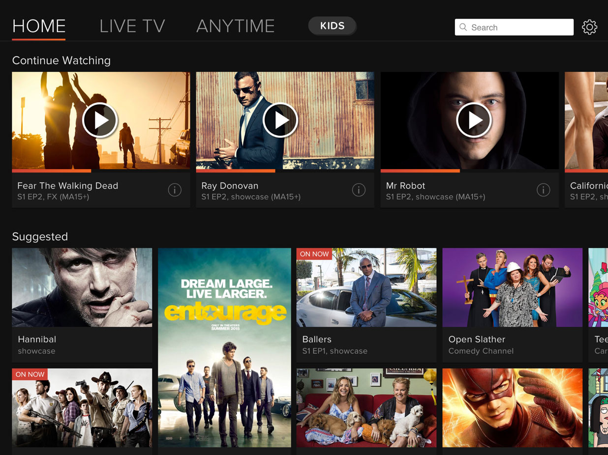Image resolution: width=608 pixels, height=455 pixels.
Task: Select the Mr Robot title text
Action: (x=405, y=186)
